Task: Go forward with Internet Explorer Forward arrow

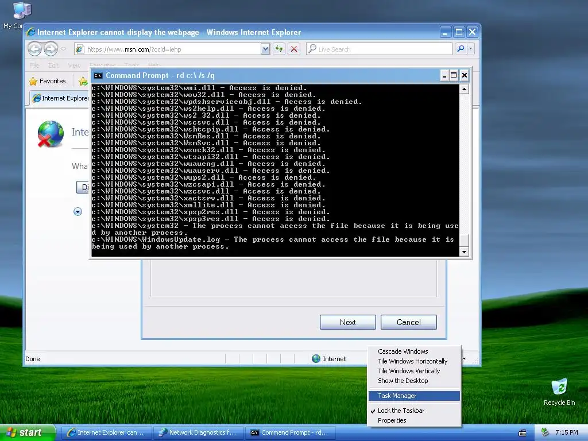Action: point(51,49)
